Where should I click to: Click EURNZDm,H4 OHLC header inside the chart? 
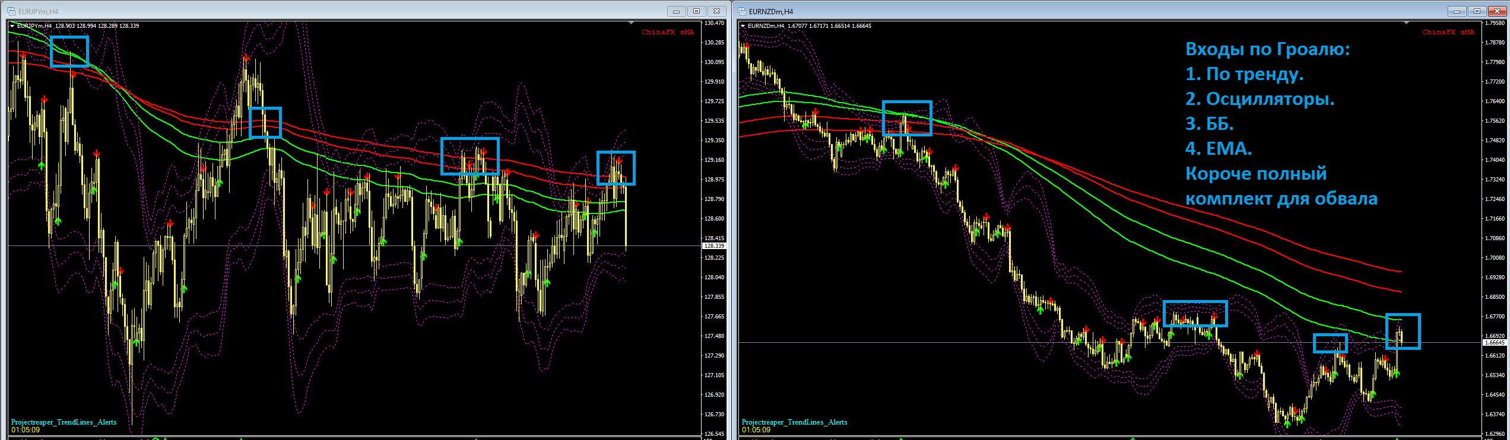coord(810,26)
